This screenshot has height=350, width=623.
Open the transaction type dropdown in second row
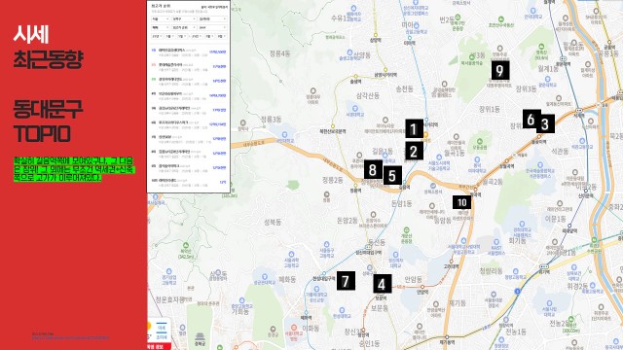(x=161, y=27)
